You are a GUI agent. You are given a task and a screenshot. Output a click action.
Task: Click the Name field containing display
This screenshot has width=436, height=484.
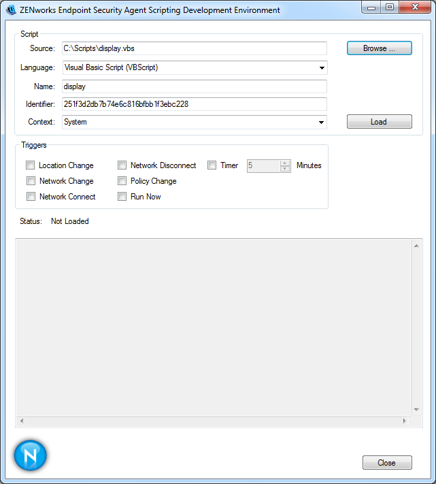tap(195, 86)
